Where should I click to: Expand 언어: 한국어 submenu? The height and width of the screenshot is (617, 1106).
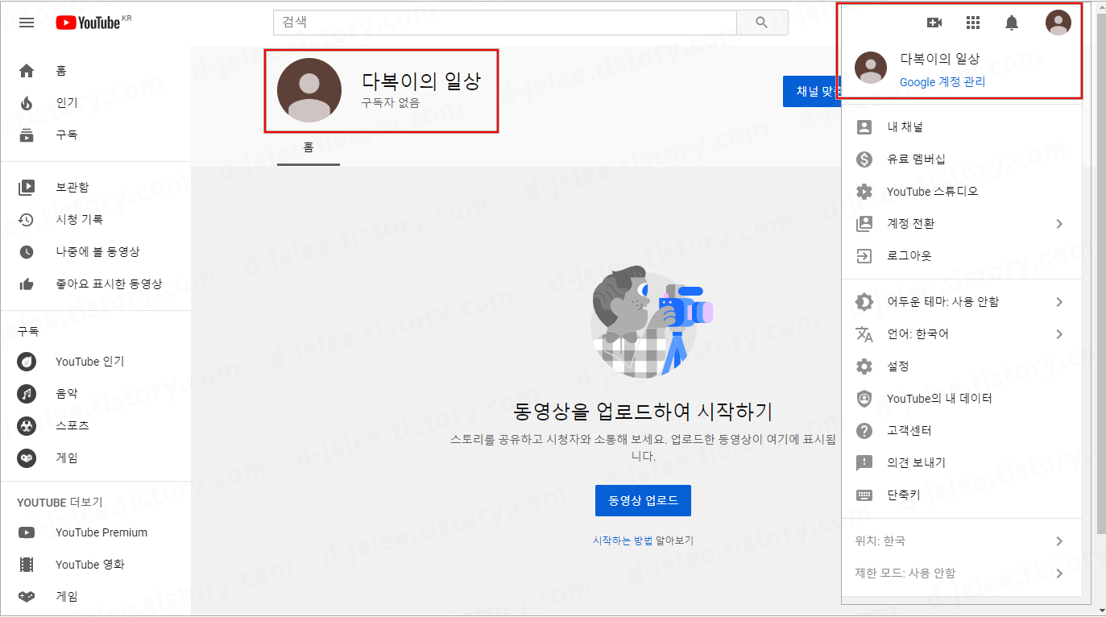tap(962, 334)
